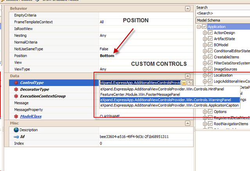Click the Description globe icon
This screenshot has width=250, height=171.
(16, 130)
